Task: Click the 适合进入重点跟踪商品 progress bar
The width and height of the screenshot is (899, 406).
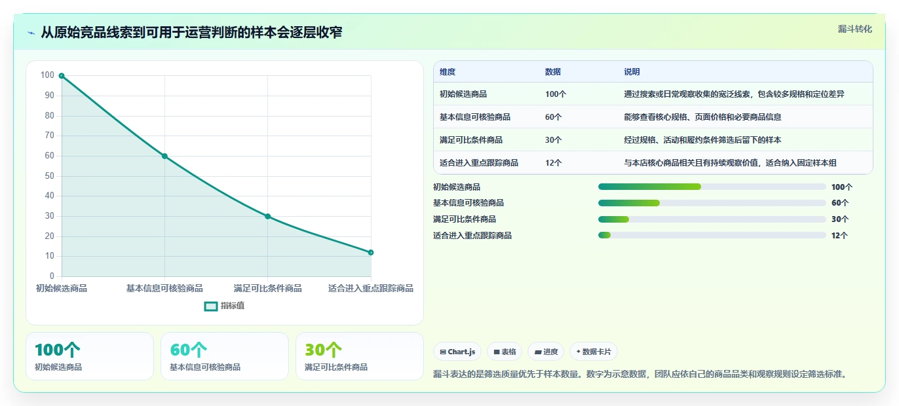Action: click(712, 236)
